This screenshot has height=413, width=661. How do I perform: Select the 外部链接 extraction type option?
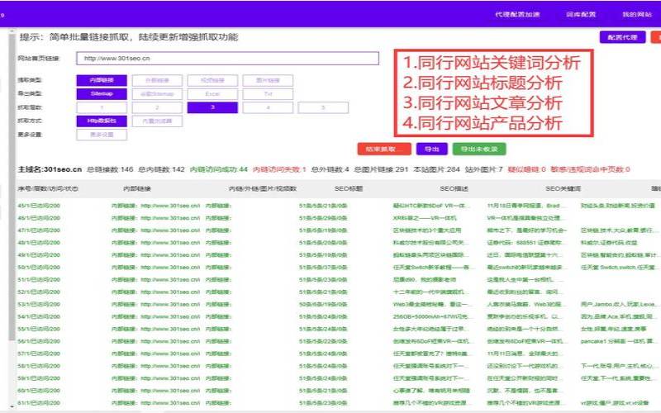point(157,80)
